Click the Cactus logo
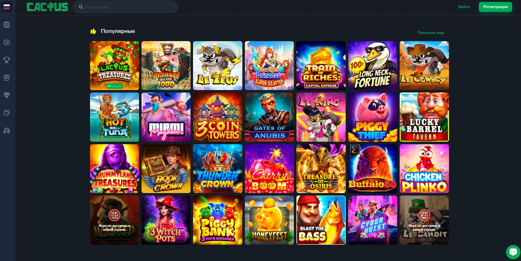The image size is (521, 261). tap(47, 7)
